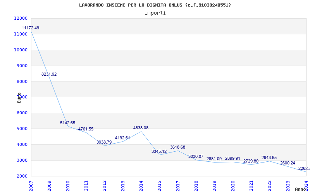Click the 2011 x-axis year label
310x193 pixels.
click(86, 186)
